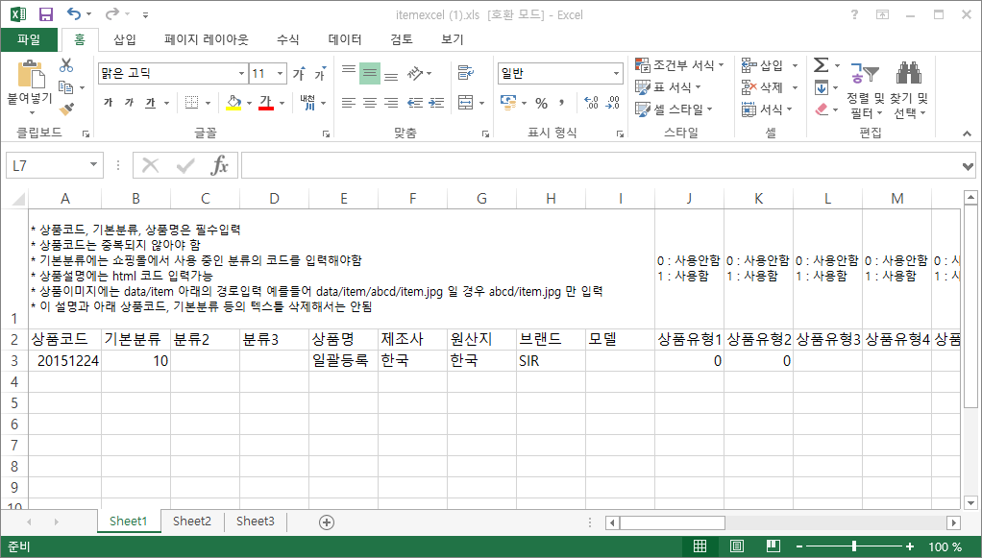The image size is (982, 558).
Task: Open the 표 서식 dropdown
Action: pyautogui.click(x=668, y=87)
